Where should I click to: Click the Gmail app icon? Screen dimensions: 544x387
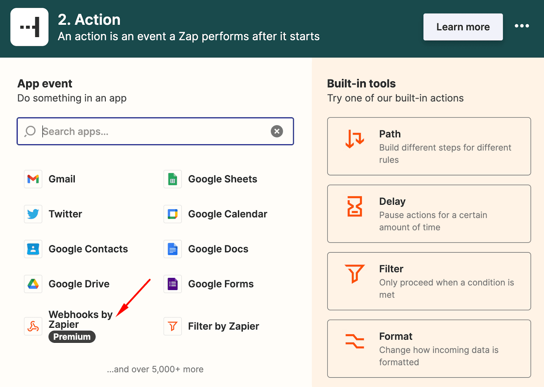click(33, 179)
